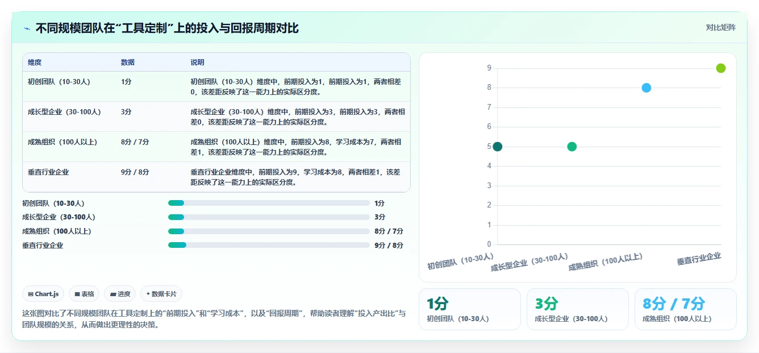The height and width of the screenshot is (353, 759).
Task: Click the lightning icon beside the title
Action: pos(27,28)
